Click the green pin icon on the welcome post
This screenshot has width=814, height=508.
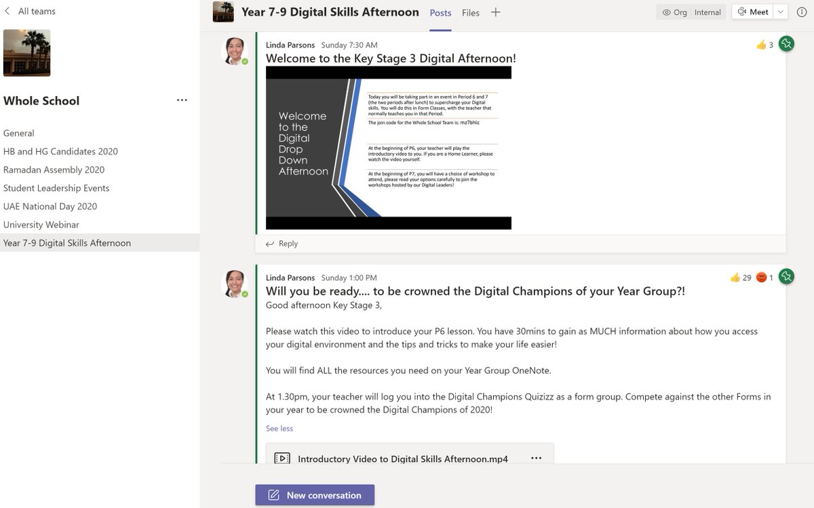(x=786, y=43)
